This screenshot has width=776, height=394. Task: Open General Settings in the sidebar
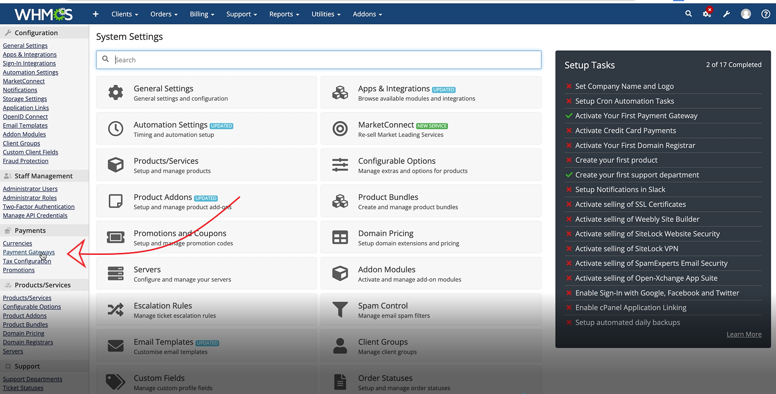click(x=25, y=45)
